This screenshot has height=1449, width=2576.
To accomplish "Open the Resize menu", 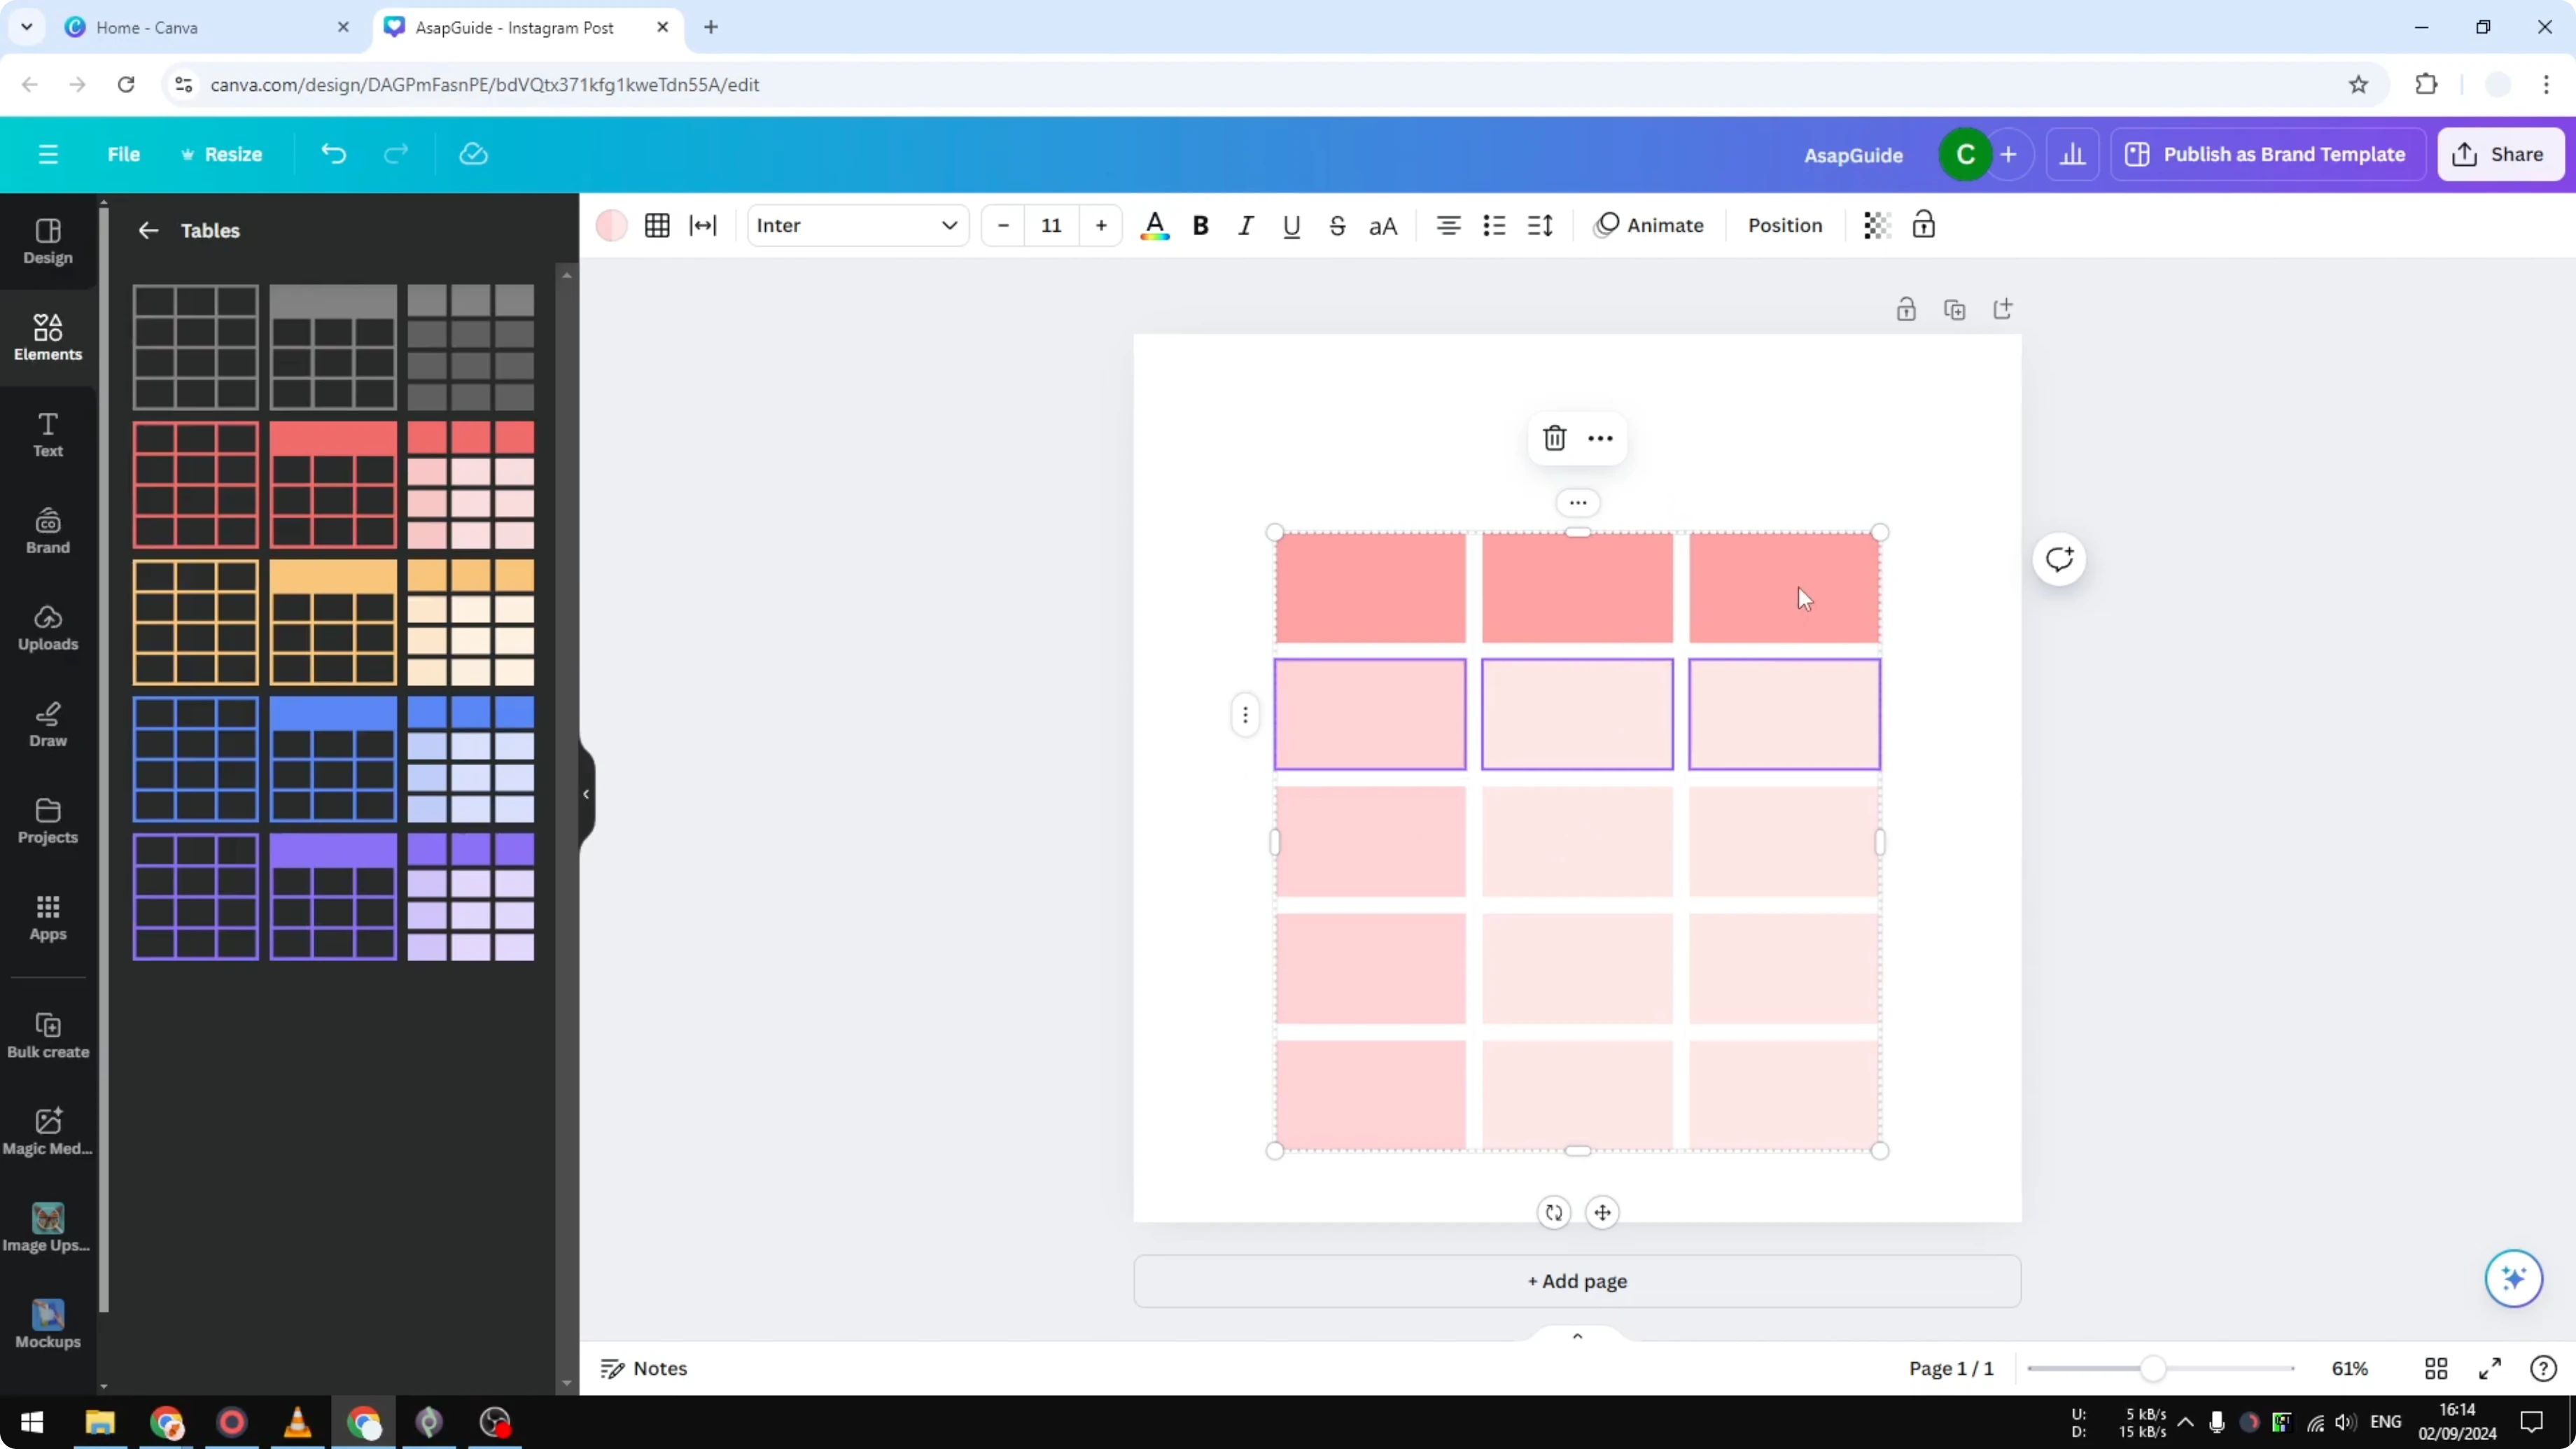I will click(222, 154).
